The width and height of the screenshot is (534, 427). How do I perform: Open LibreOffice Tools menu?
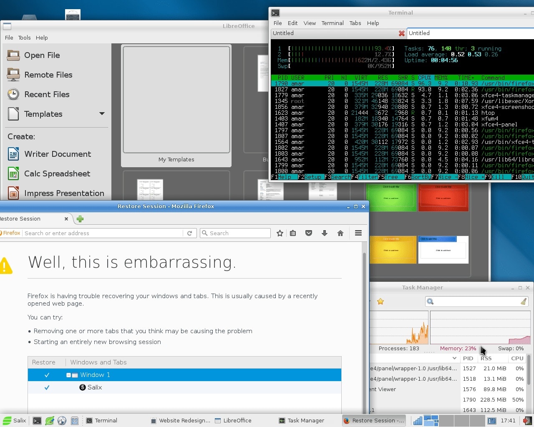24,38
